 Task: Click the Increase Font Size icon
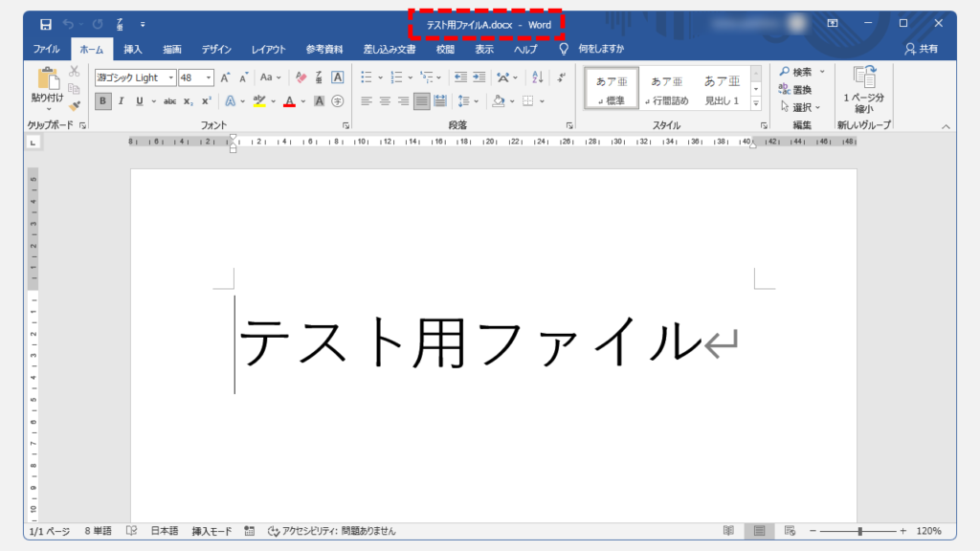pos(226,77)
